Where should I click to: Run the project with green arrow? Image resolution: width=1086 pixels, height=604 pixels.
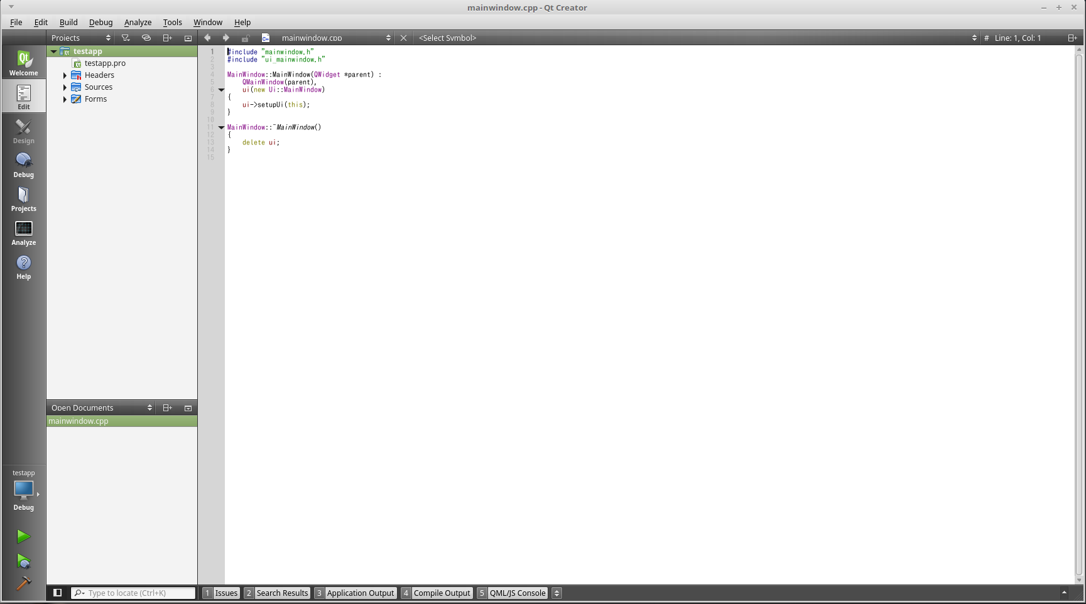coord(23,536)
